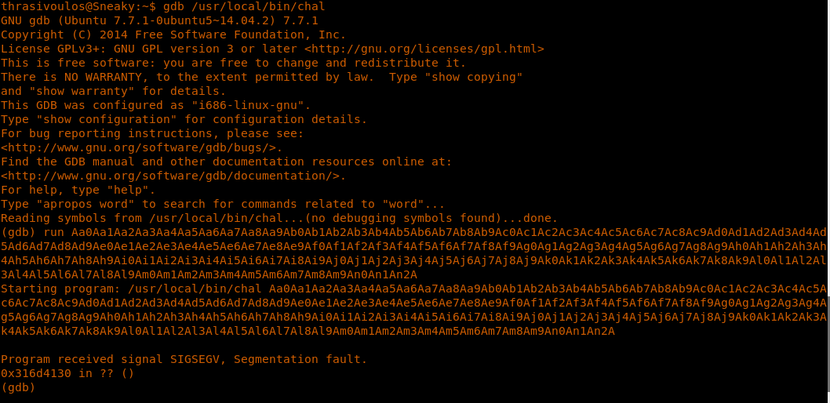Open the gnu.org GPL license link
This screenshot has height=403, width=830.
pyautogui.click(x=424, y=49)
